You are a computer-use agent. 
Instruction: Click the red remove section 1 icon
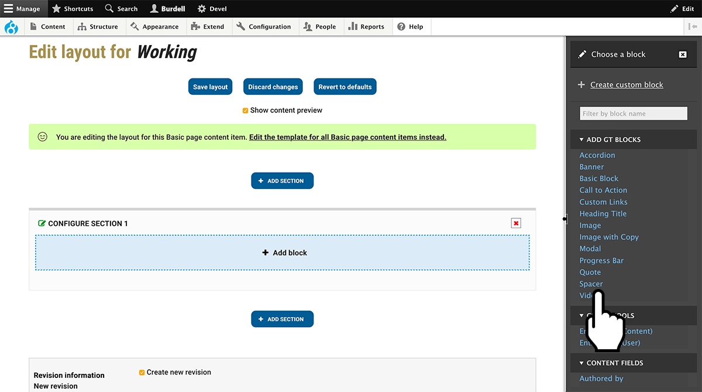515,223
